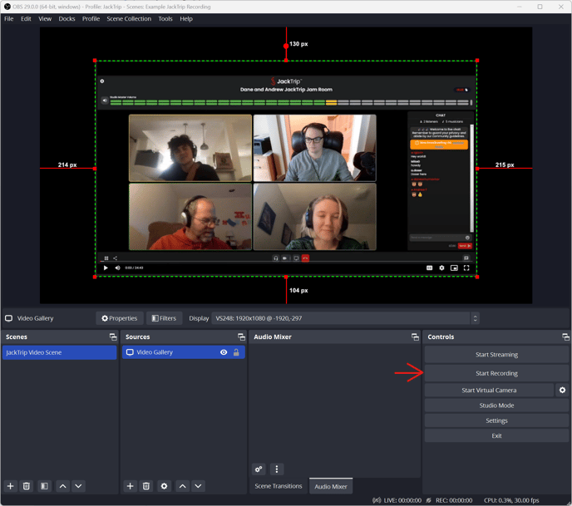Undock the Controls panel
Screen dimensions: 572x506
(x=565, y=337)
